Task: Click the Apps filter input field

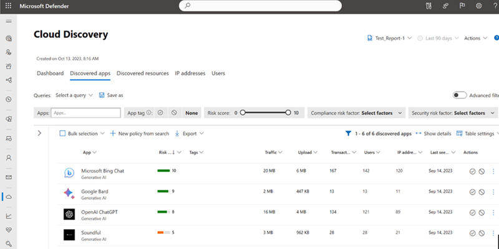Action: (x=85, y=113)
